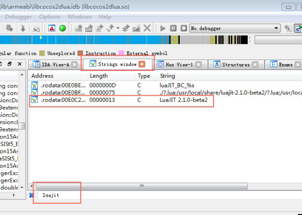Image resolution: width=302 pixels, height=215 pixels.
Task: Click the asterisk array icon
Action: tap(126, 29)
